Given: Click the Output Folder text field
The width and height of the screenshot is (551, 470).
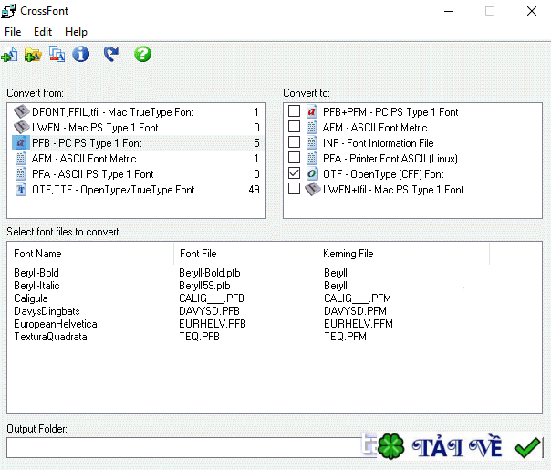Looking at the screenshot, I should point(192,447).
